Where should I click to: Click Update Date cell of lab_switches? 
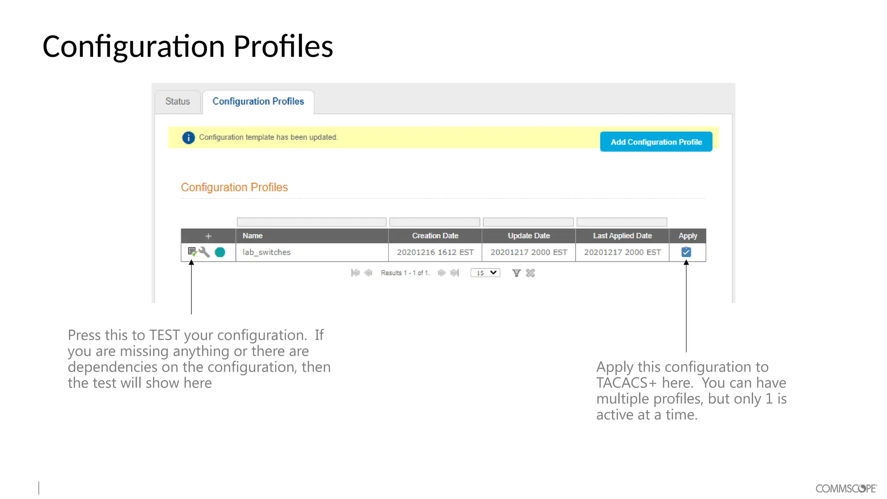[529, 252]
